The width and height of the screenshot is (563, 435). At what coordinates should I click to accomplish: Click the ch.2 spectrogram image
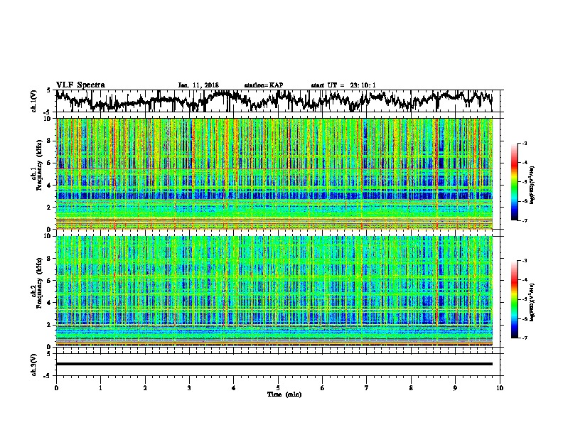[x=274, y=291]
